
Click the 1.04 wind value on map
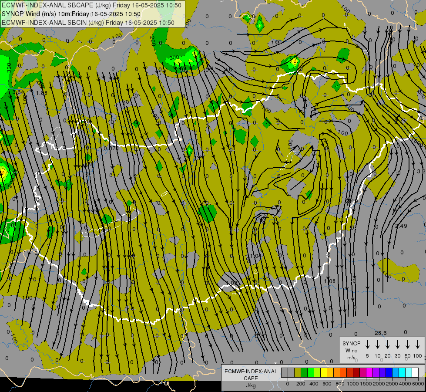click(x=256, y=256)
